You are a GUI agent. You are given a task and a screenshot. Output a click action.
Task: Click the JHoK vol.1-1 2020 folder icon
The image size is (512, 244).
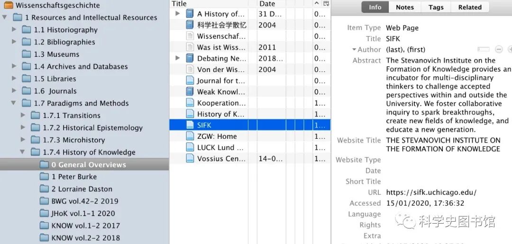tap(44, 213)
